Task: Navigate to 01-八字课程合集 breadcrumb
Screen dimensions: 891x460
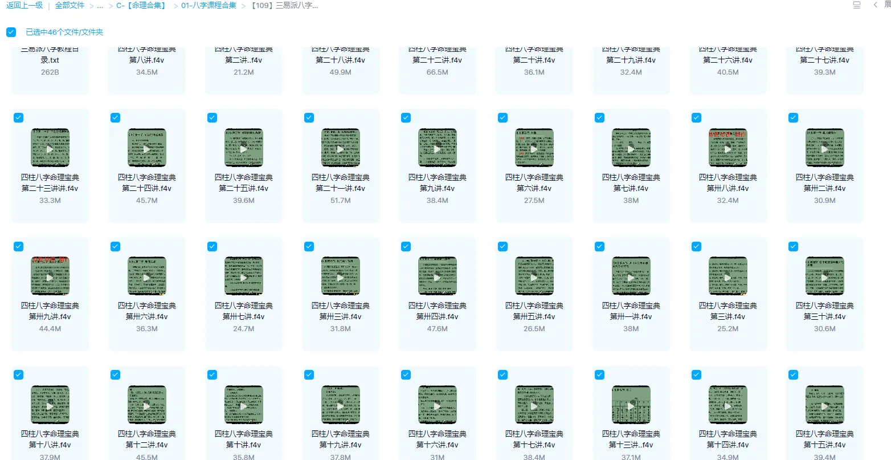Action: coord(209,5)
